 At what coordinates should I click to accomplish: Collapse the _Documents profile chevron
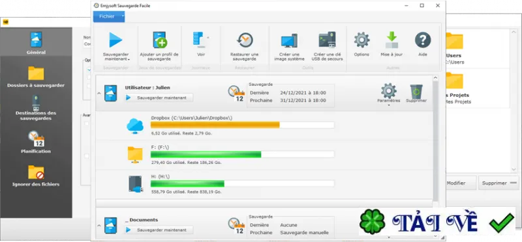[x=99, y=225]
